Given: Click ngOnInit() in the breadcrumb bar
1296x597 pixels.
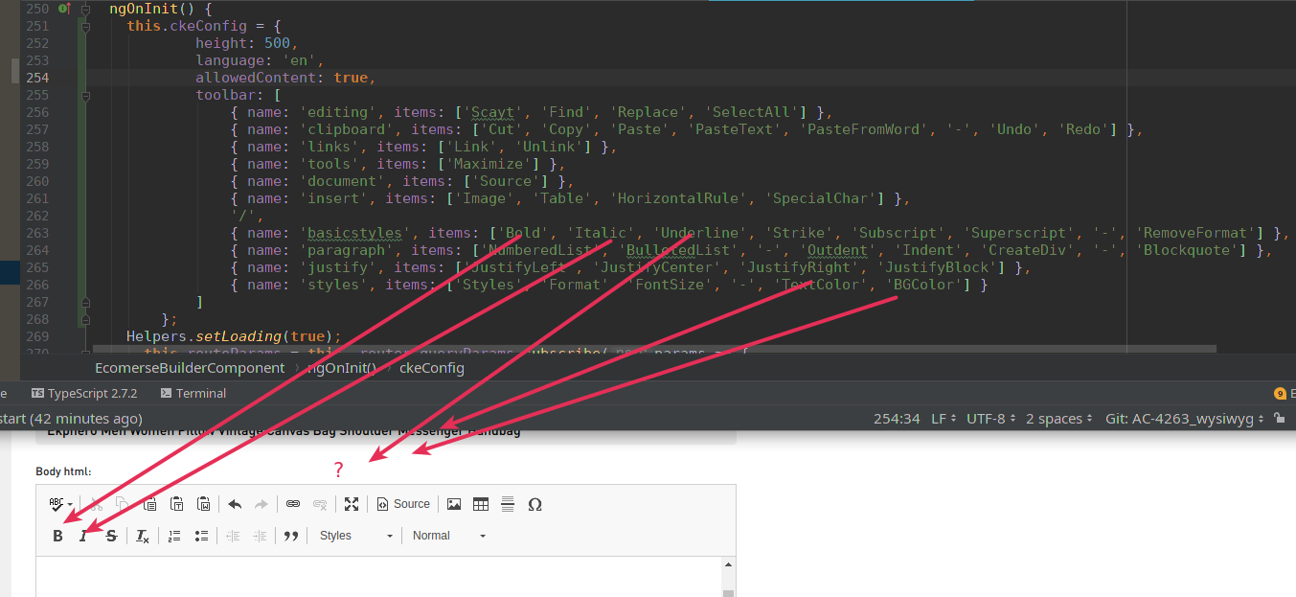Looking at the screenshot, I should pos(341,368).
